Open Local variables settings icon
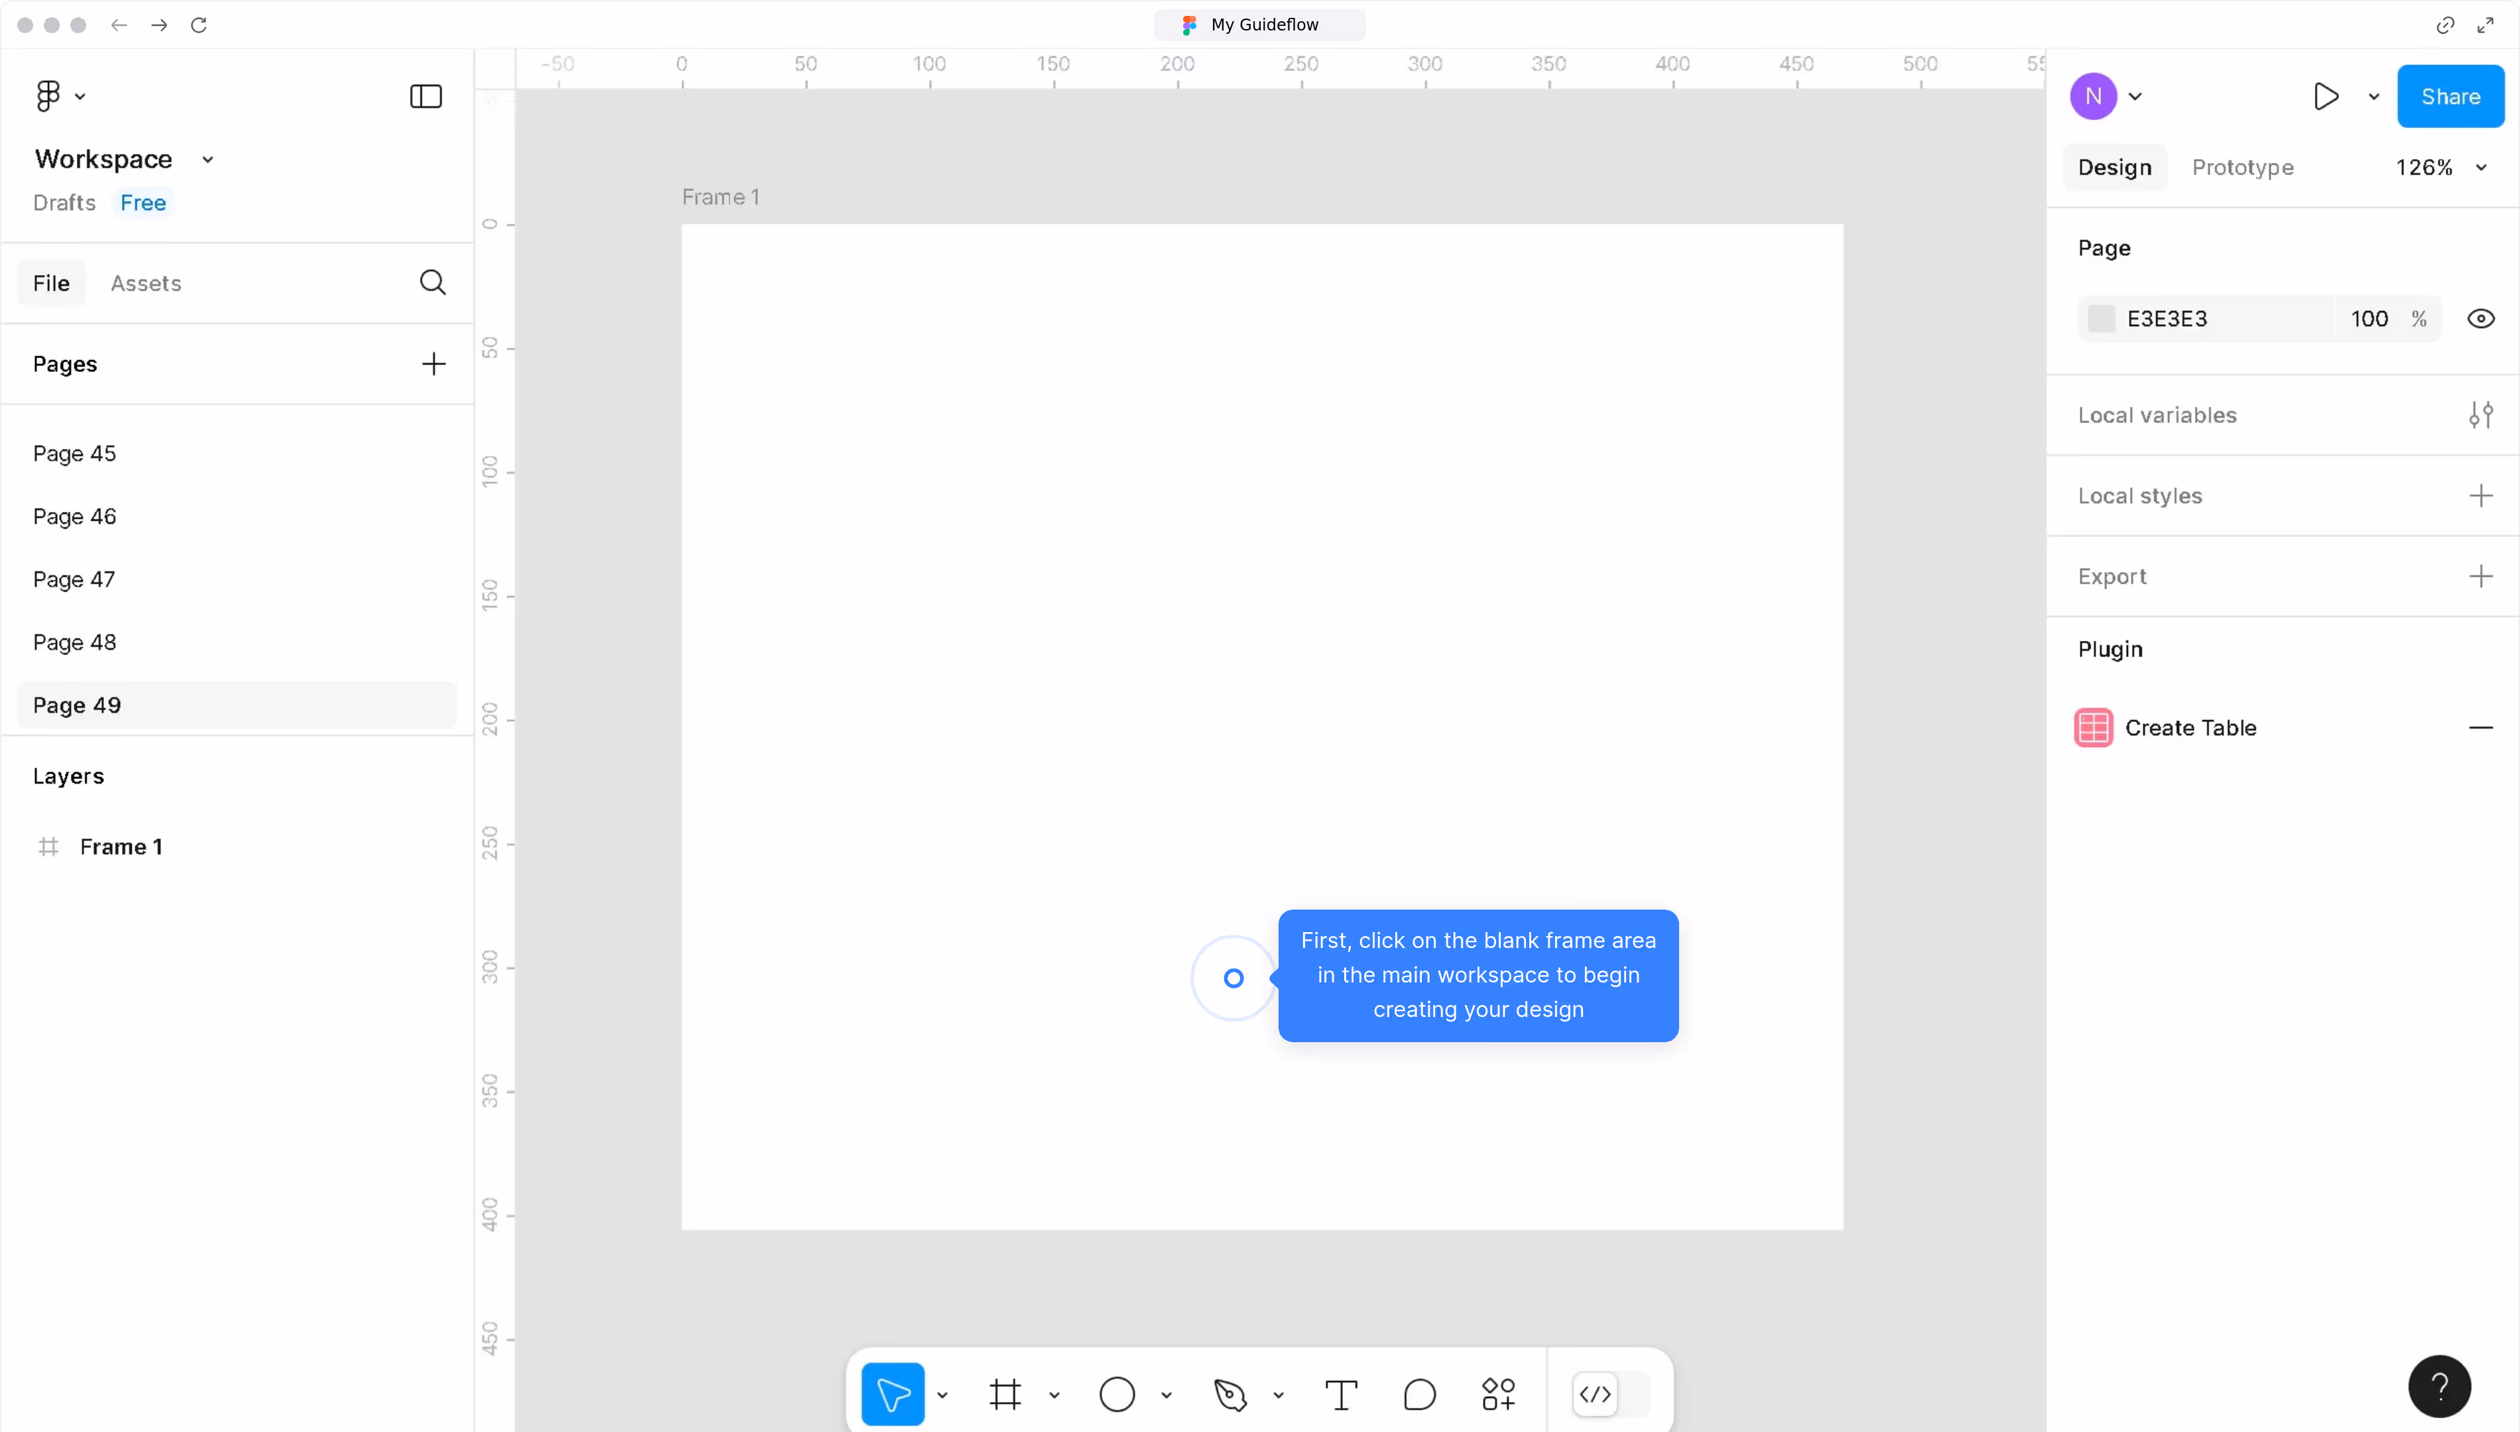 (2480, 415)
